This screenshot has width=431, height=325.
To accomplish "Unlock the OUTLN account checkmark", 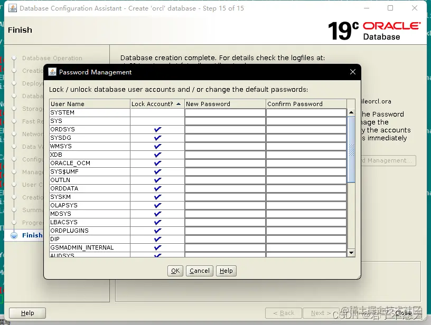I will tap(157, 180).
